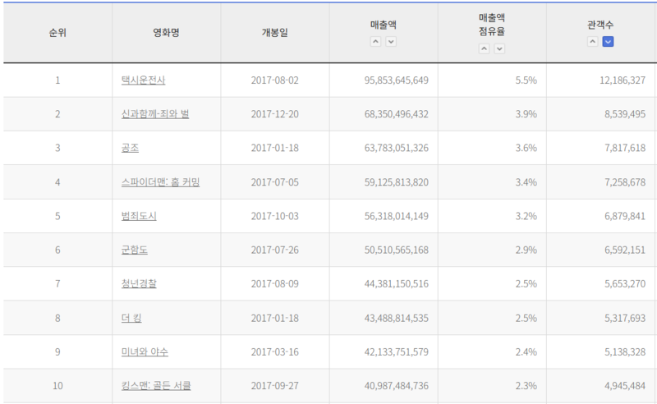This screenshot has height=404, width=657.
Task: Select release date 2017-07-26
Action: (x=275, y=250)
